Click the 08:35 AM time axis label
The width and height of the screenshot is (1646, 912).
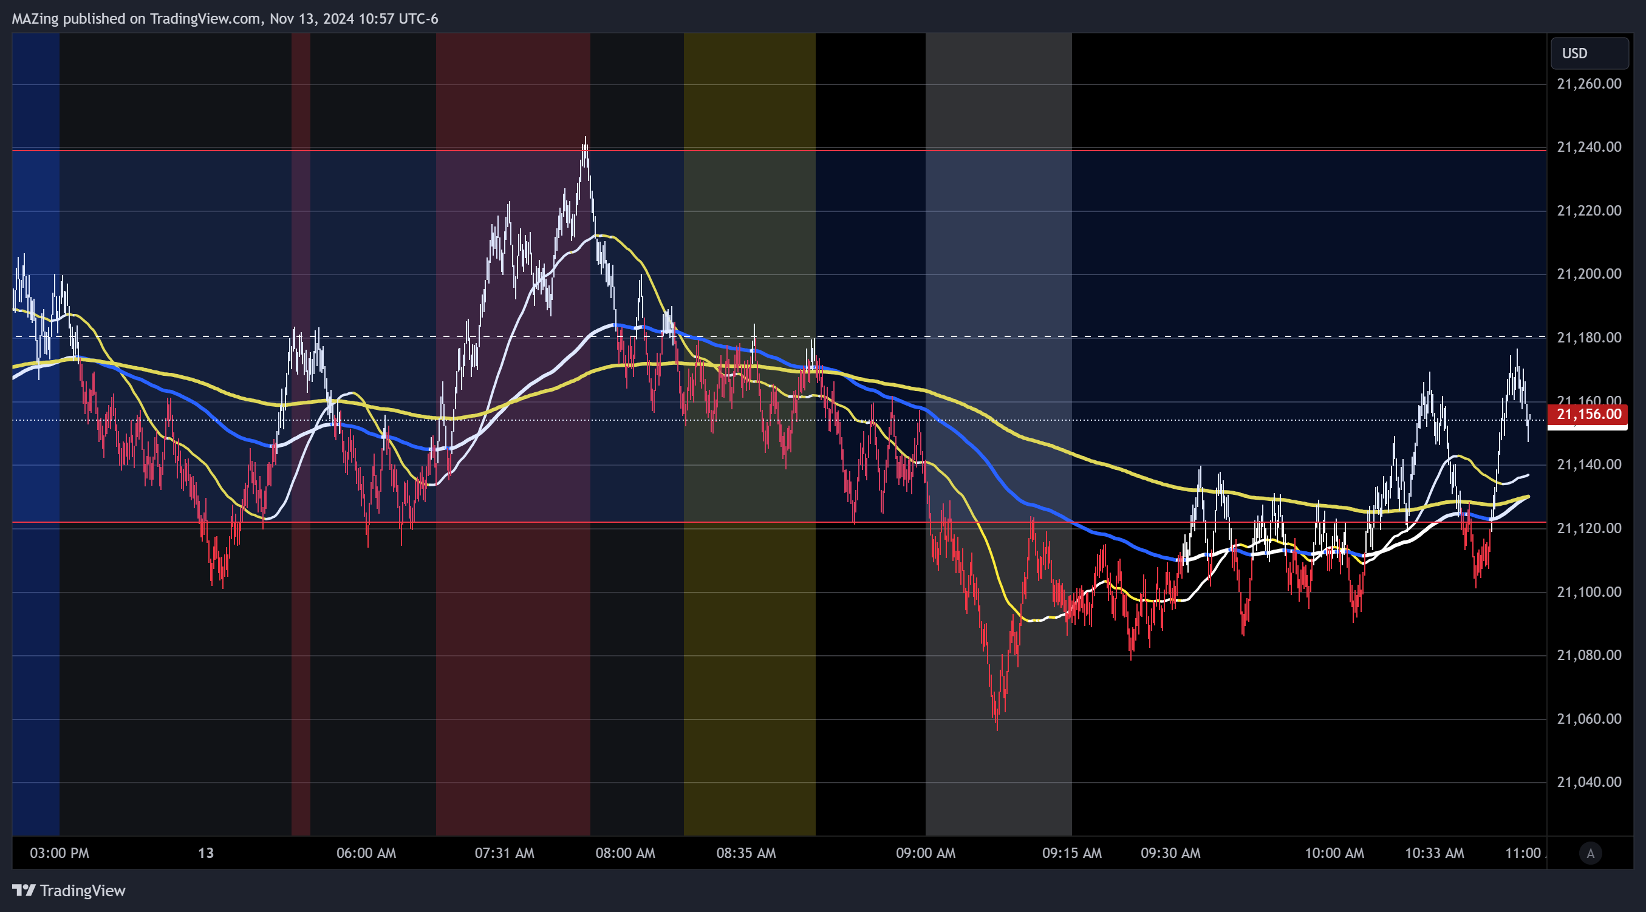click(746, 853)
